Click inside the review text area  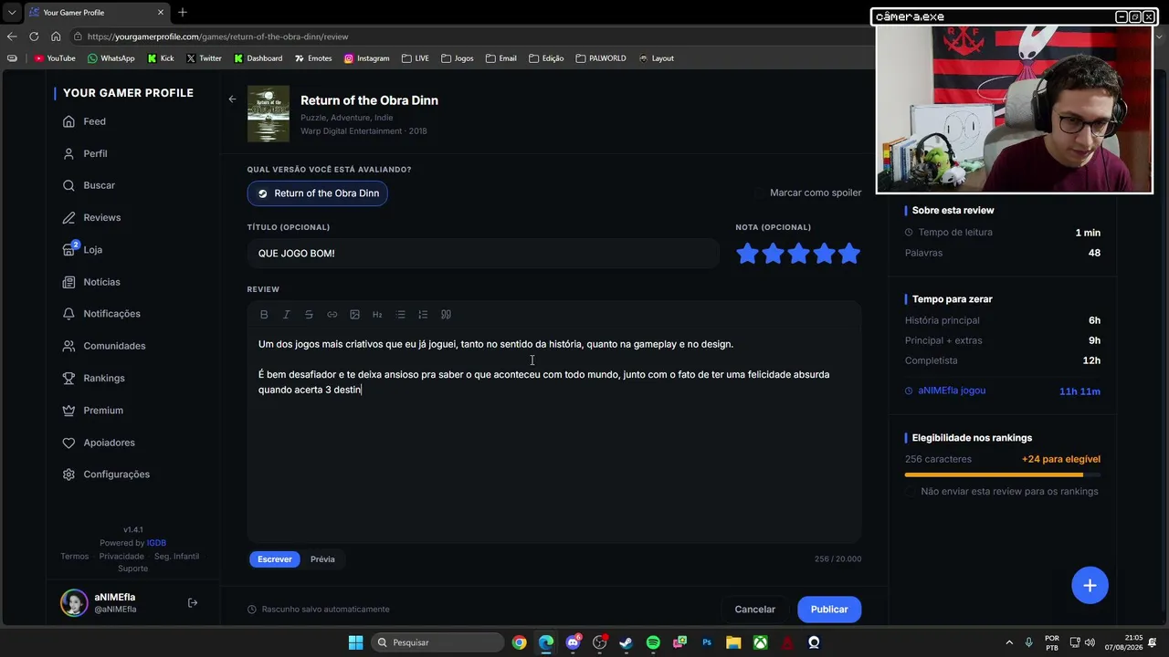[x=554, y=436]
